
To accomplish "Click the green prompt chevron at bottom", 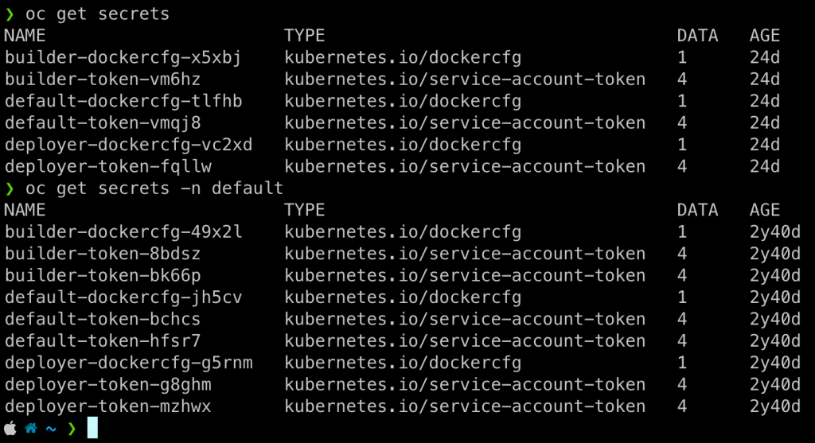I will point(72,428).
